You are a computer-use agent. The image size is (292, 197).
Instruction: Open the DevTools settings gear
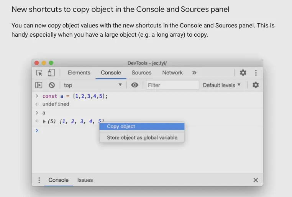(x=243, y=73)
